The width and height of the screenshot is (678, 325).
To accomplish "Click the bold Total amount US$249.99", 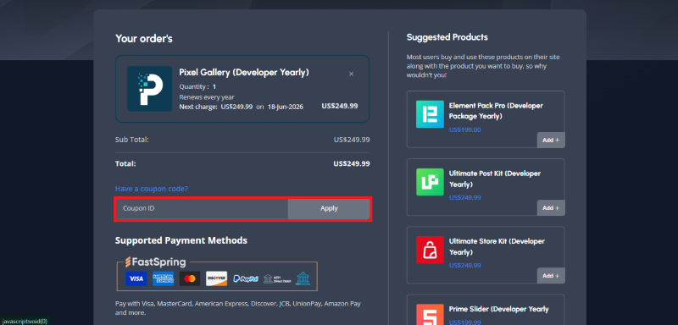I will 352,164.
